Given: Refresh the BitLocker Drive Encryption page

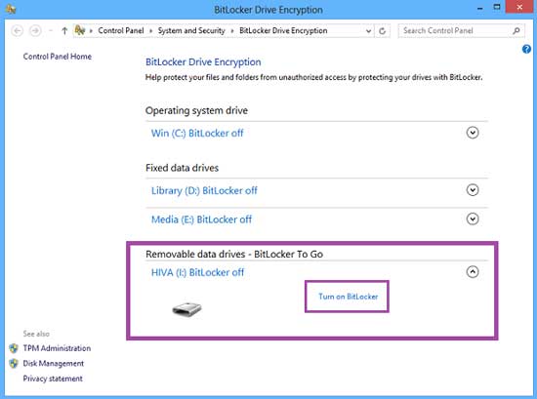Looking at the screenshot, I should pos(382,31).
